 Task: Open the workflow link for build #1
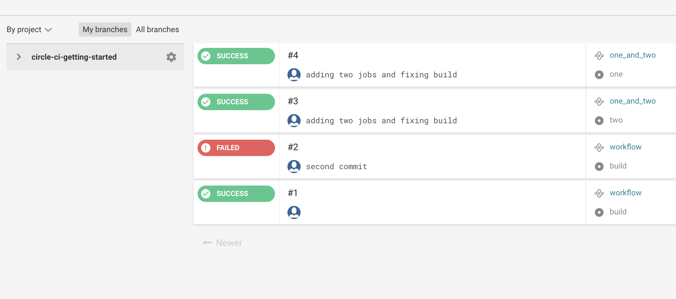[625, 193]
